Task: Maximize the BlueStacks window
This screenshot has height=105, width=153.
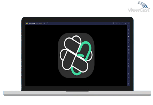Action: click(x=123, y=23)
